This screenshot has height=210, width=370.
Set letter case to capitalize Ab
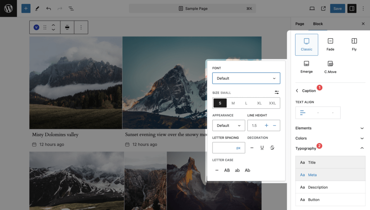[248, 170]
